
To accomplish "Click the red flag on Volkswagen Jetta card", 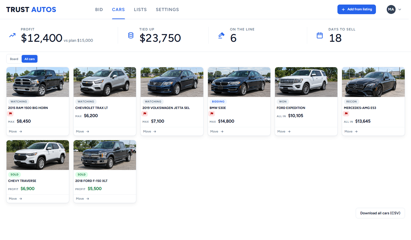I will (x=145, y=114).
